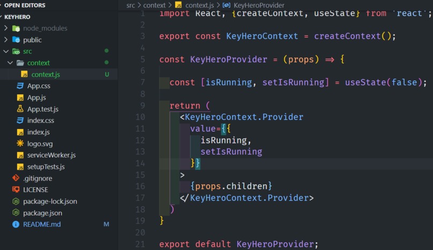Select the context folder label
Viewport: 433px width, 250px height.
[x=38, y=63]
